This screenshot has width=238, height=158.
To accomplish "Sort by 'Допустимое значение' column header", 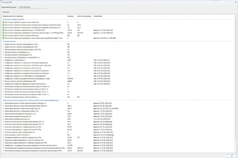I will point(84,16).
